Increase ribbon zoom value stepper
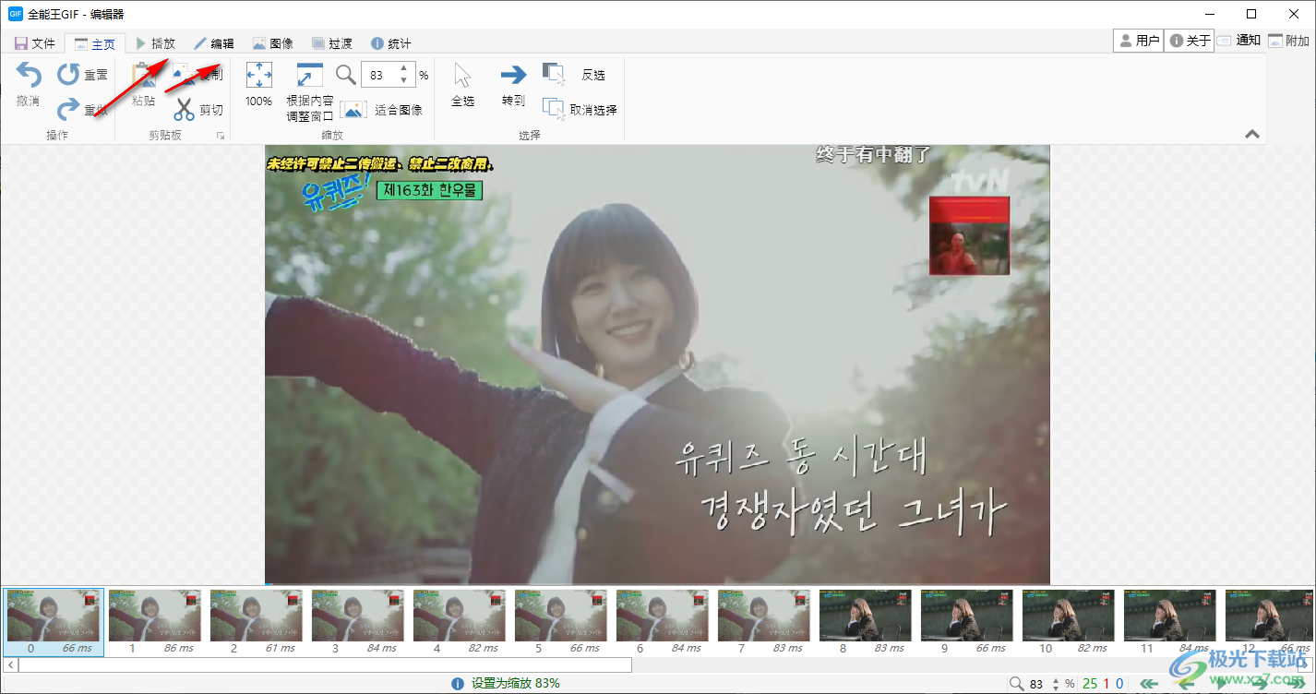 [x=404, y=69]
